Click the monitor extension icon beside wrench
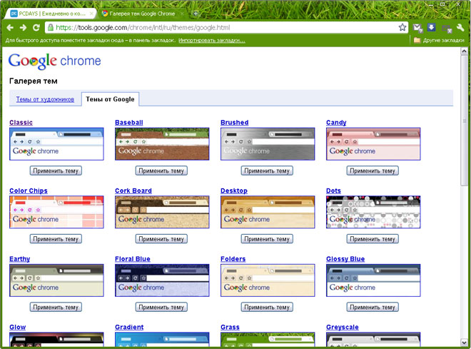Screen dimensions: 471x349 tap(447, 29)
